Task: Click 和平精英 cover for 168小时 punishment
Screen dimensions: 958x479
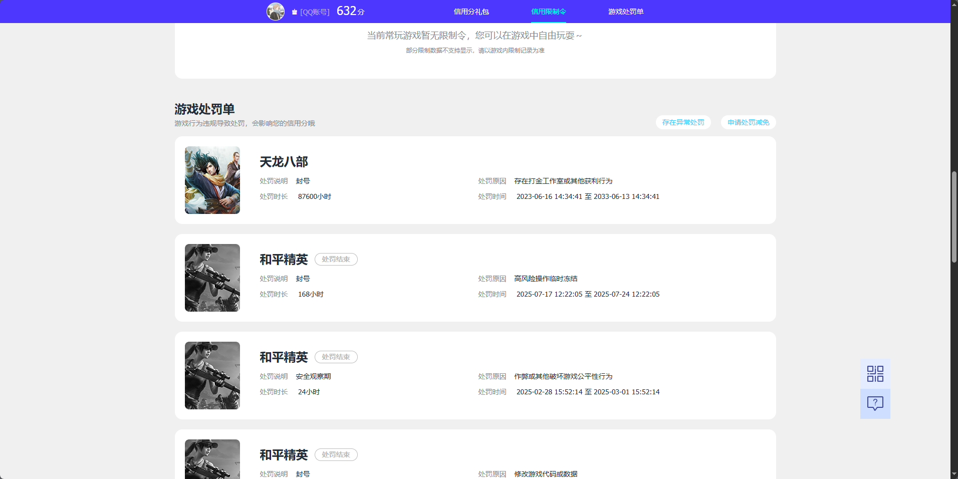Action: (x=212, y=278)
